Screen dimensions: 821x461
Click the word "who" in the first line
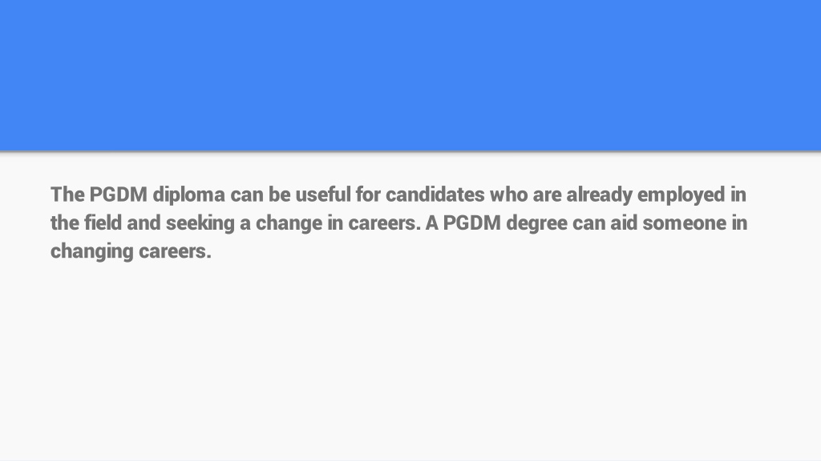(509, 194)
